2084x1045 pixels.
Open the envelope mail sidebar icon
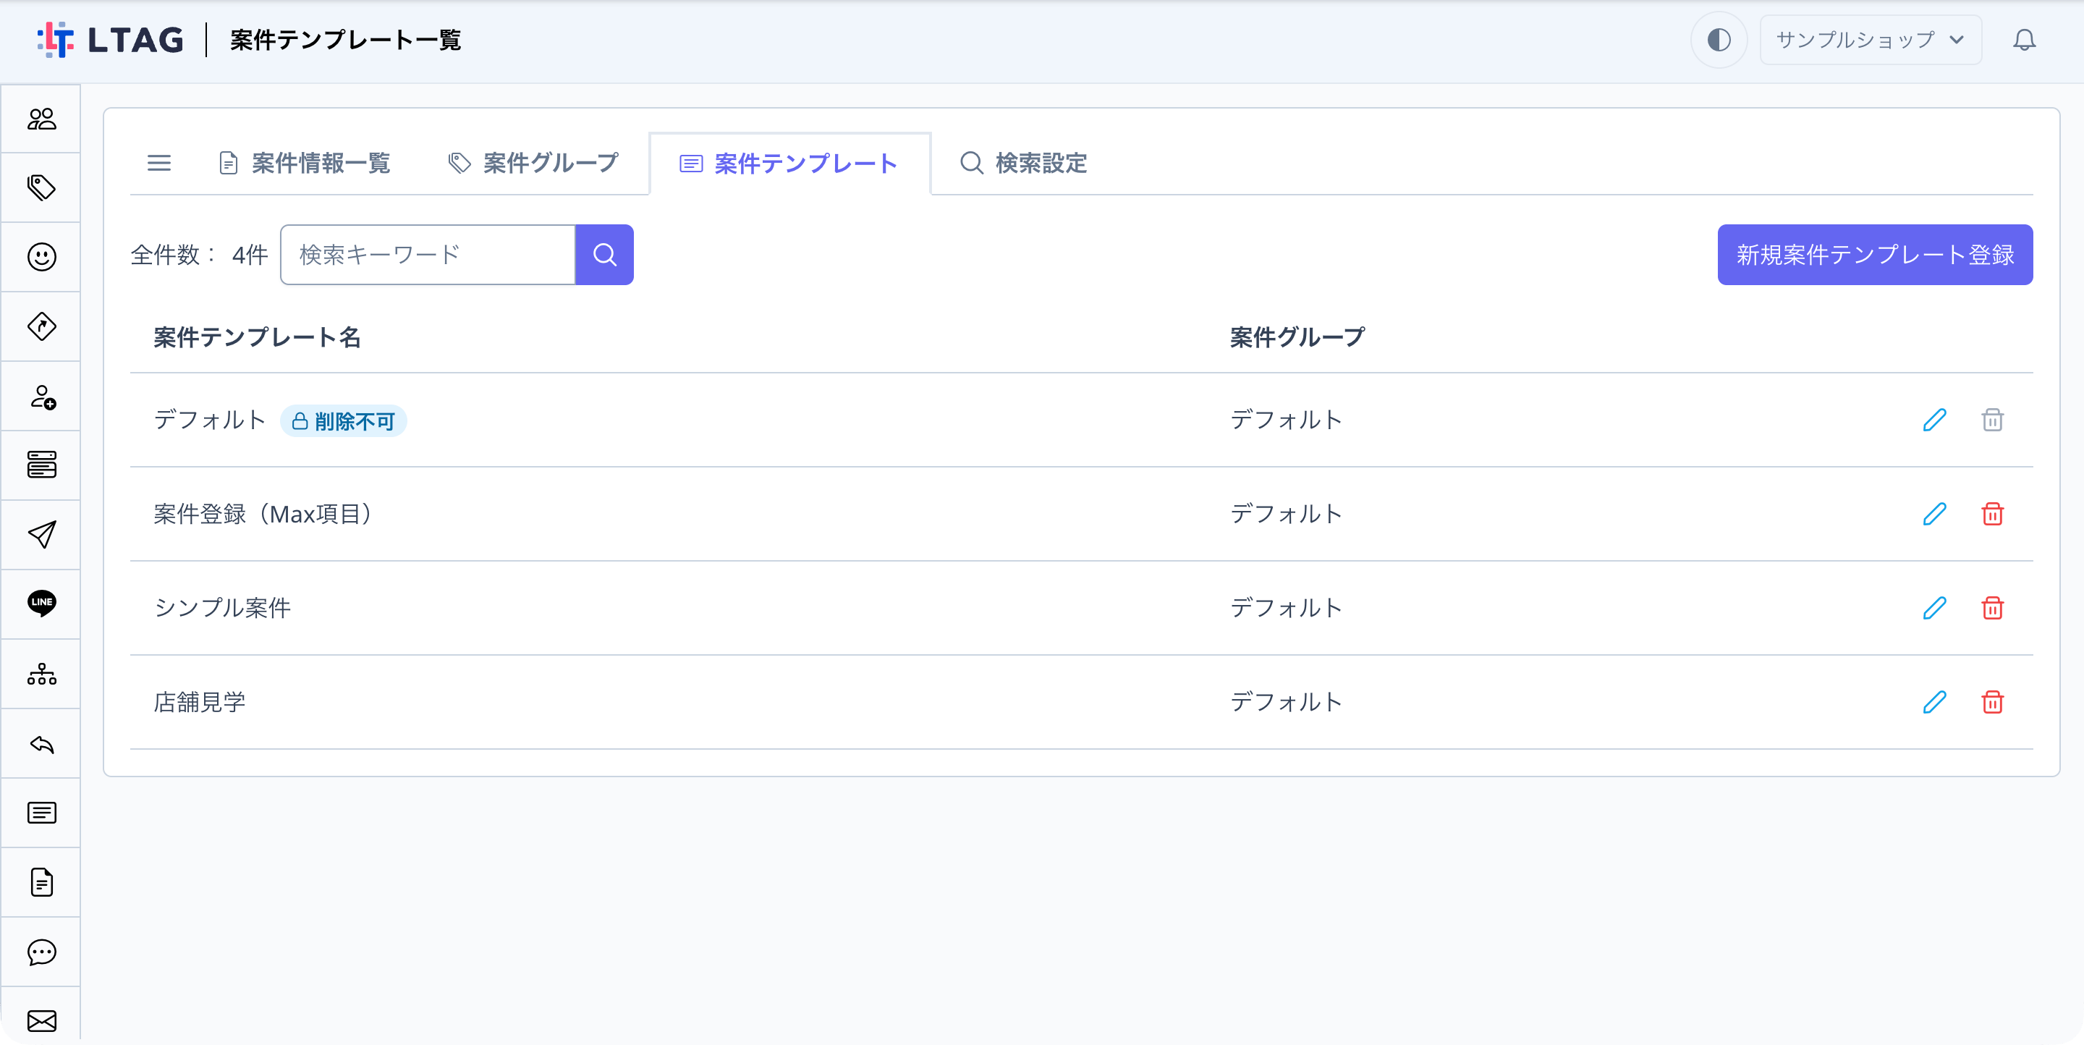[x=41, y=1020]
